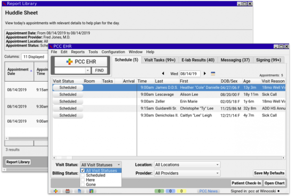The width and height of the screenshot is (291, 196).
Task: Click the Report Library table horizontal scrollbar
Action: pyautogui.click(x=27, y=138)
